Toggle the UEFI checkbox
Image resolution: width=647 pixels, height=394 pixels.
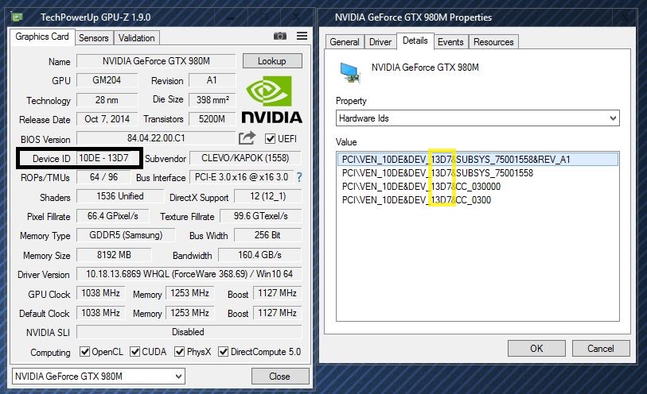click(271, 139)
